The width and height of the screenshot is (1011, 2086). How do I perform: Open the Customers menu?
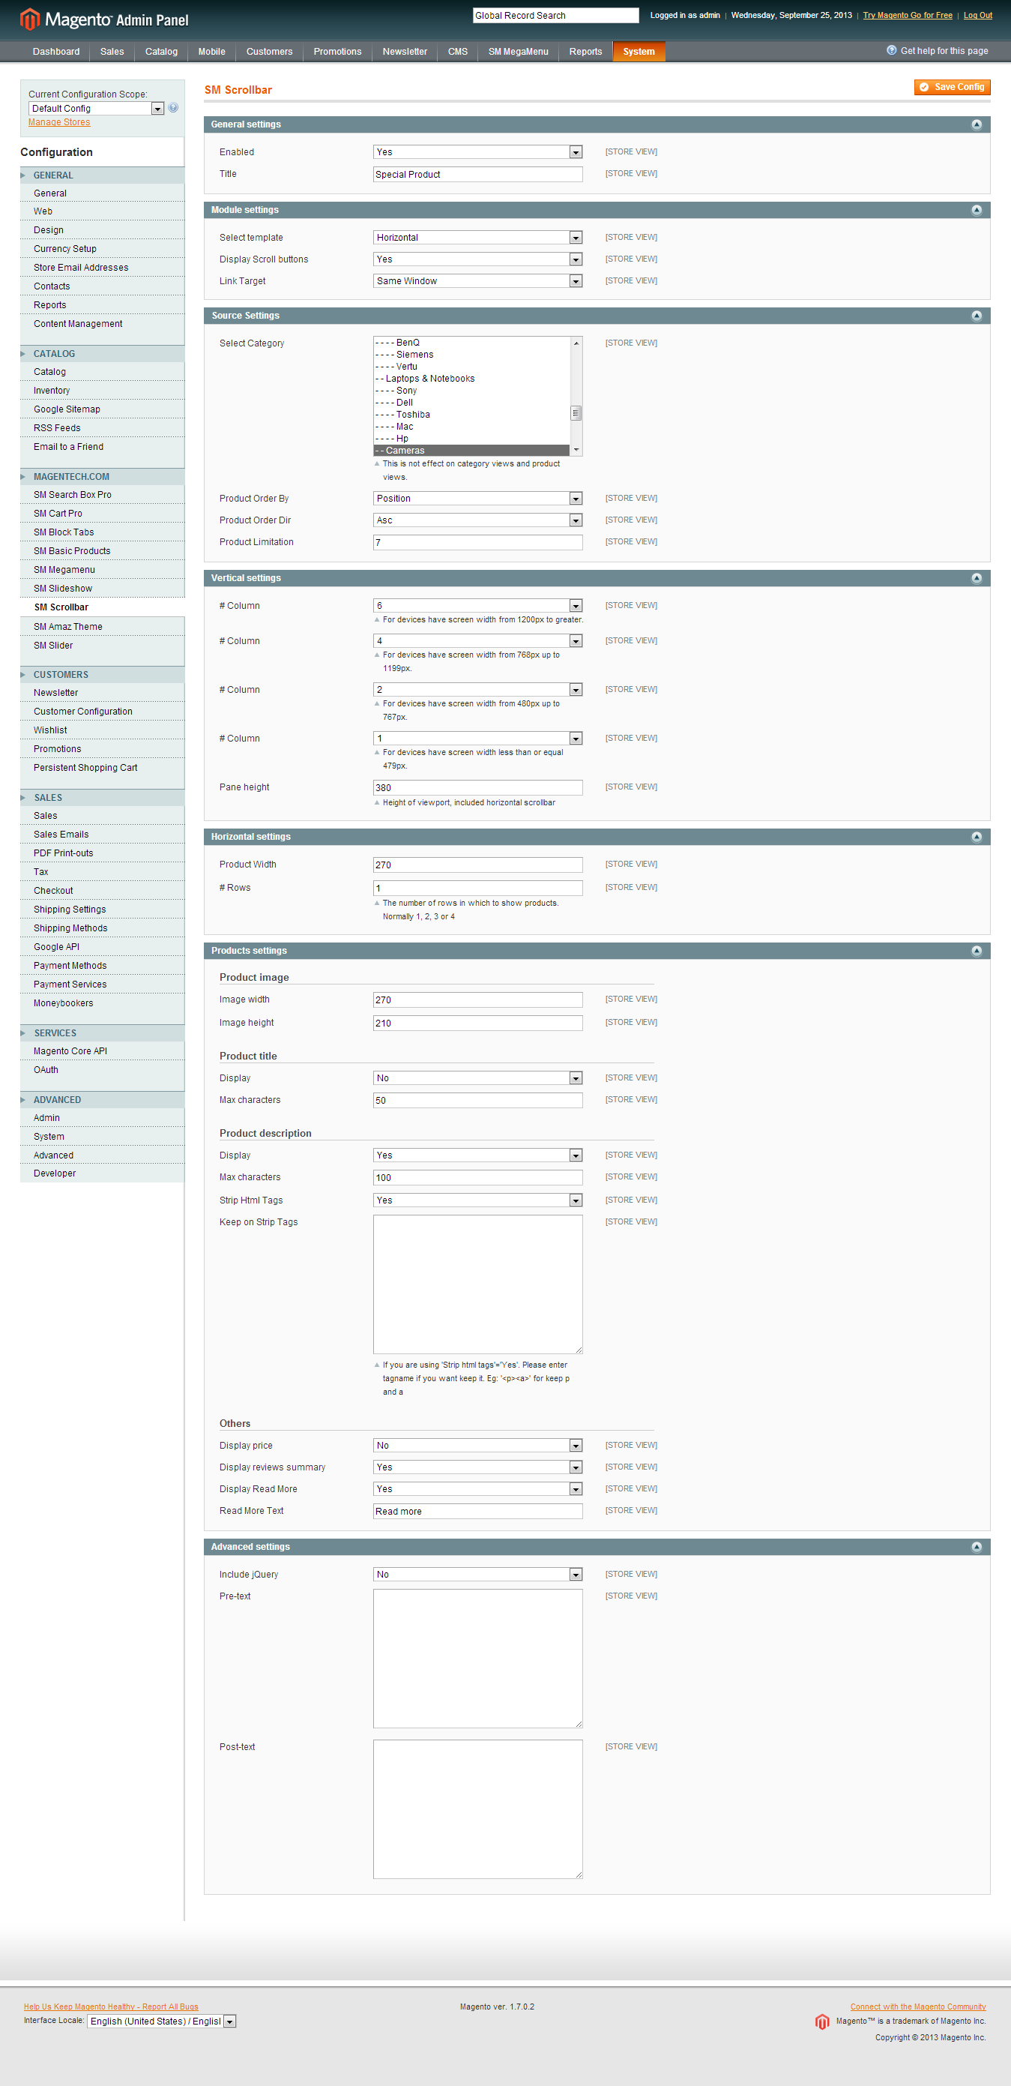click(269, 51)
